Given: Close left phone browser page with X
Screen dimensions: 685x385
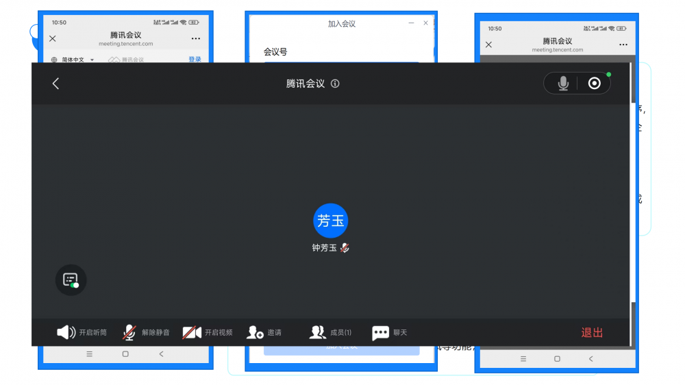Looking at the screenshot, I should tap(53, 38).
